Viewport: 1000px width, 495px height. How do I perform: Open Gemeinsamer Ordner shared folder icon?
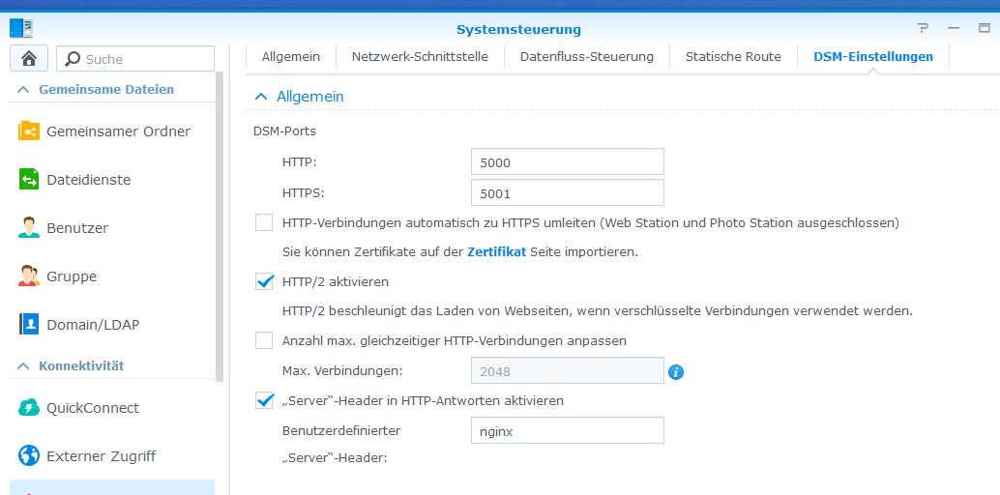point(29,131)
